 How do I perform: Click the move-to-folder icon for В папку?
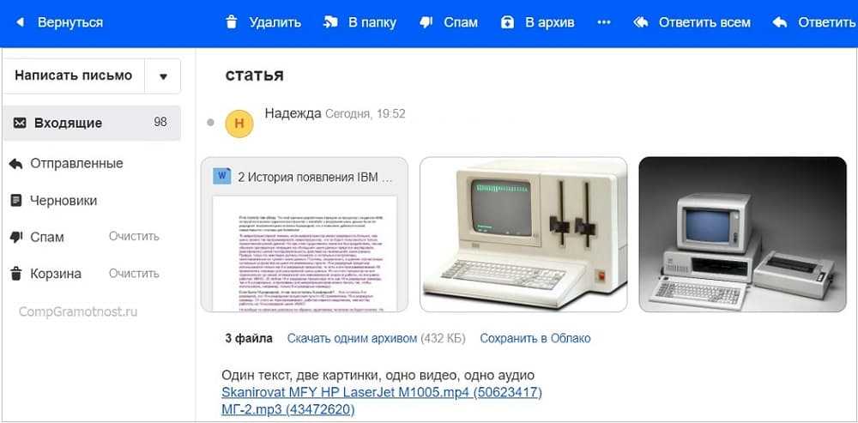pyautogui.click(x=330, y=22)
